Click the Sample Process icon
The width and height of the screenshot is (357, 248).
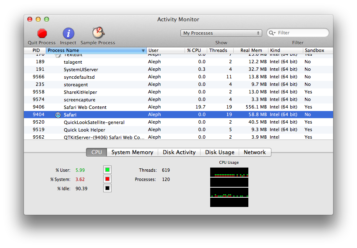click(x=98, y=33)
